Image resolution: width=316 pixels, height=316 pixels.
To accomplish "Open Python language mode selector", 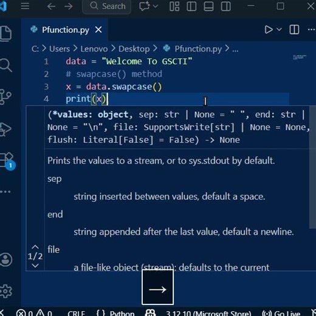I will click(x=122, y=314).
